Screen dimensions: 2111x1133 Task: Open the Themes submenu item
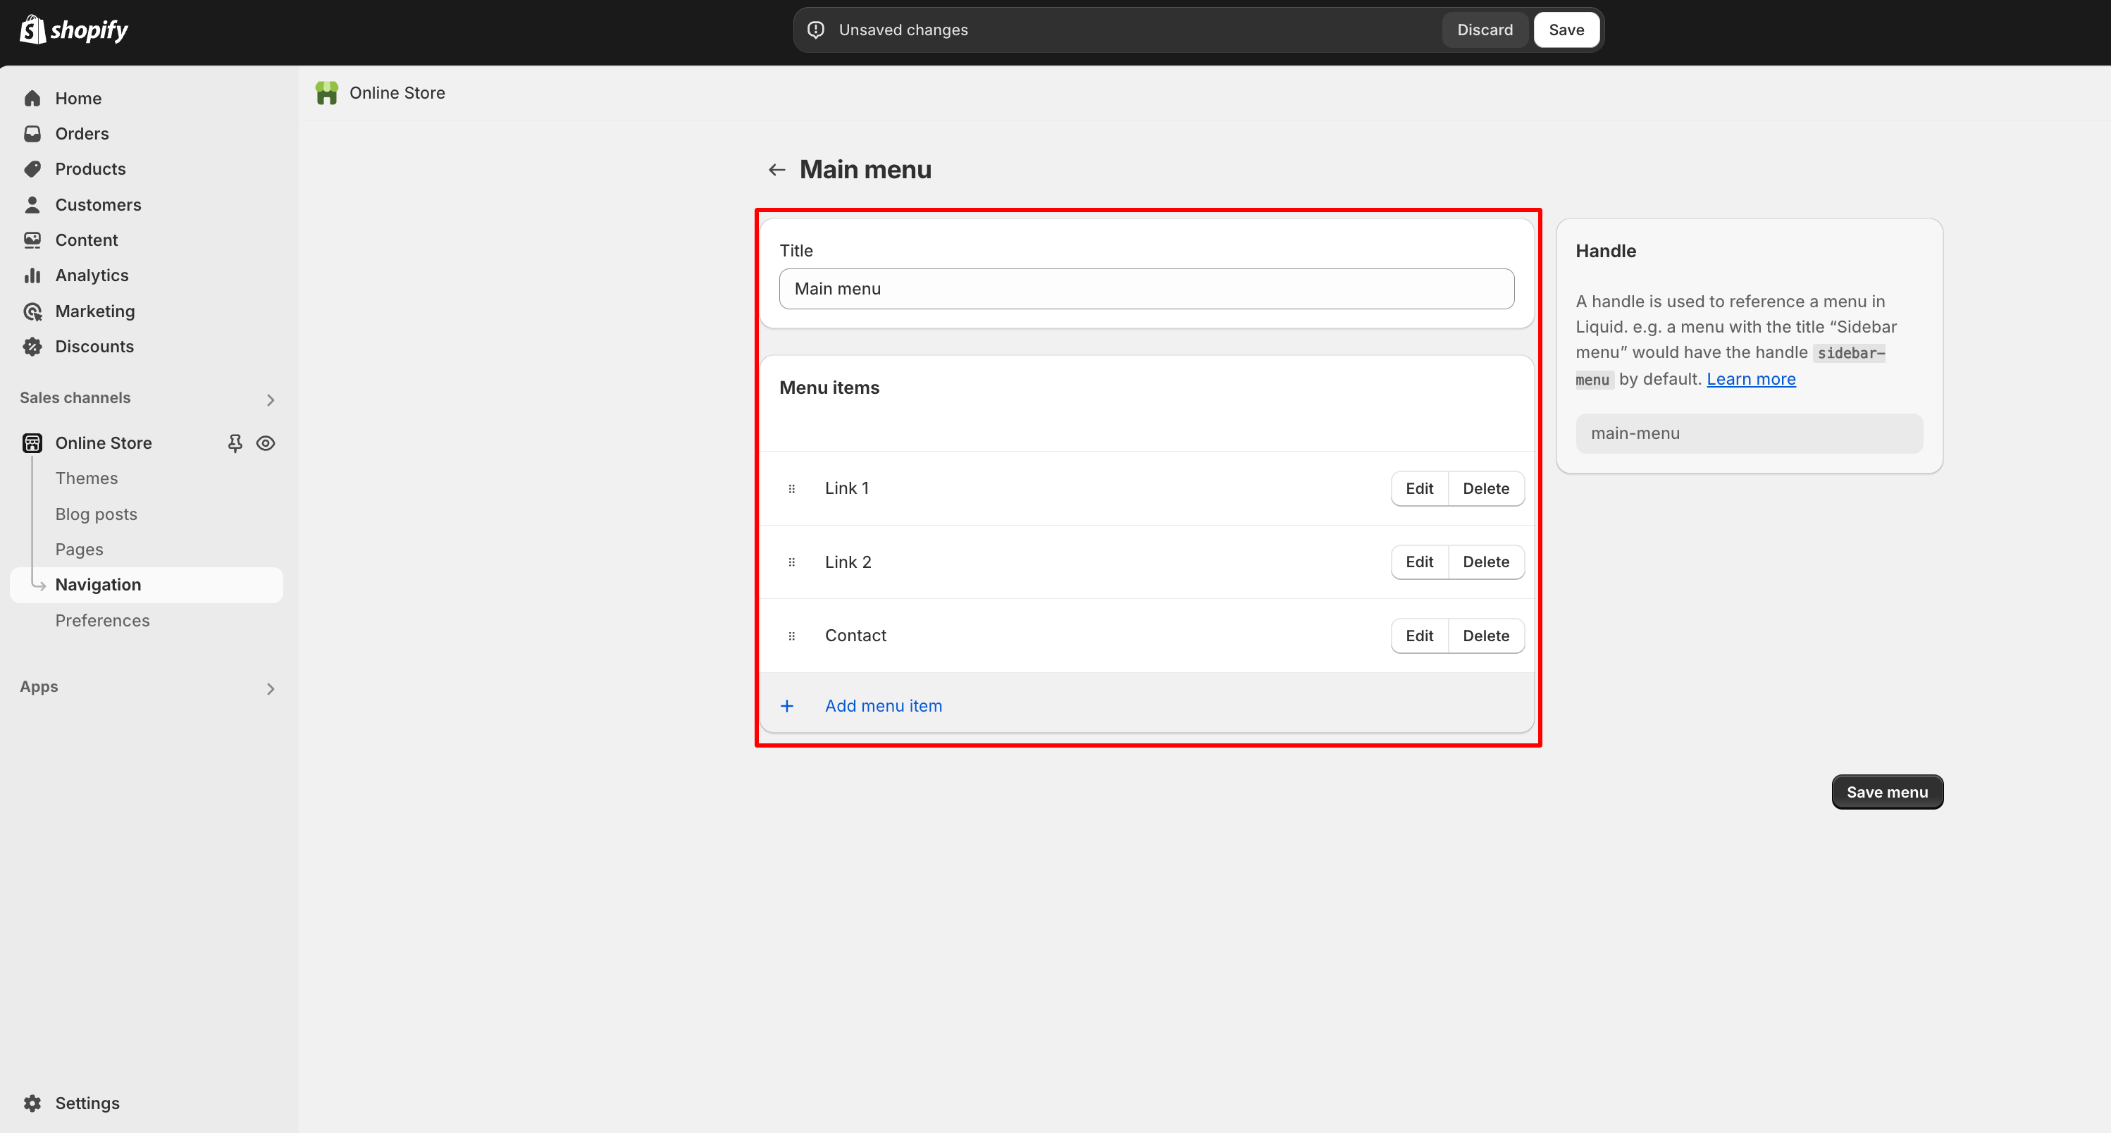tap(86, 478)
